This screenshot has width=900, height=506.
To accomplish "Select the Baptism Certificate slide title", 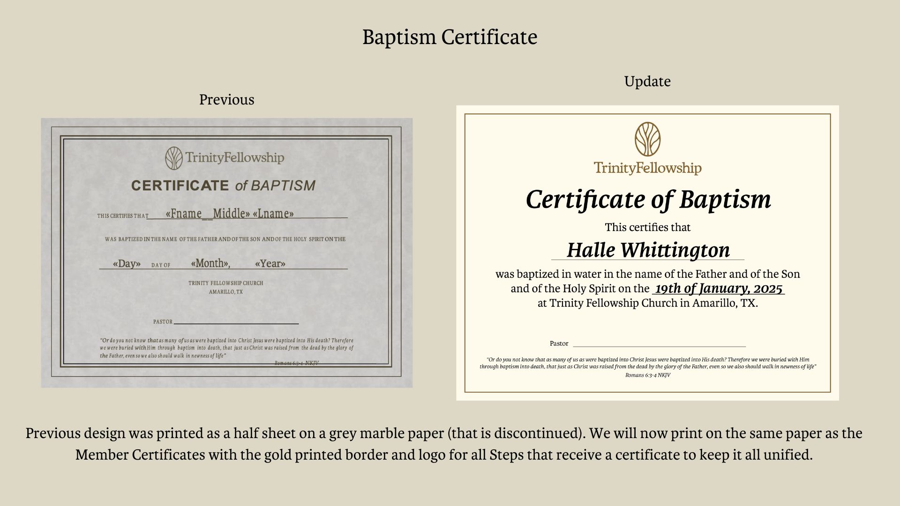I will click(x=450, y=37).
